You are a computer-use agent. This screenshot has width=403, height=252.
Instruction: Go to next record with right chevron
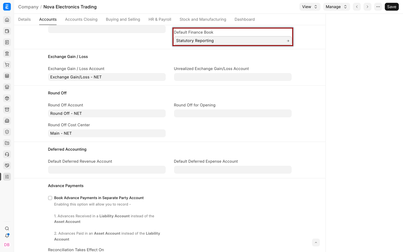coord(367,7)
